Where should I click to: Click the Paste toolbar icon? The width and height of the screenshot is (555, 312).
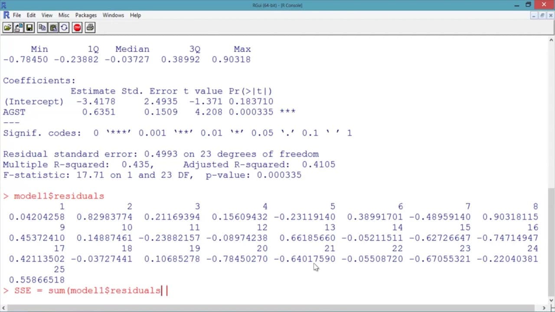[x=53, y=28]
